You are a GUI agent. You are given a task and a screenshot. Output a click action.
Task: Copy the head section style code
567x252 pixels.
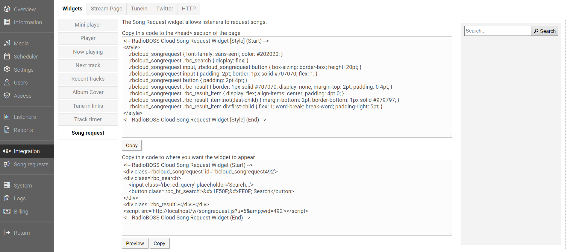[132, 145]
